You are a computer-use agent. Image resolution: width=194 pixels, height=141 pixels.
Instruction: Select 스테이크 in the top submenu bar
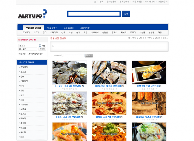[x=54, y=33]
